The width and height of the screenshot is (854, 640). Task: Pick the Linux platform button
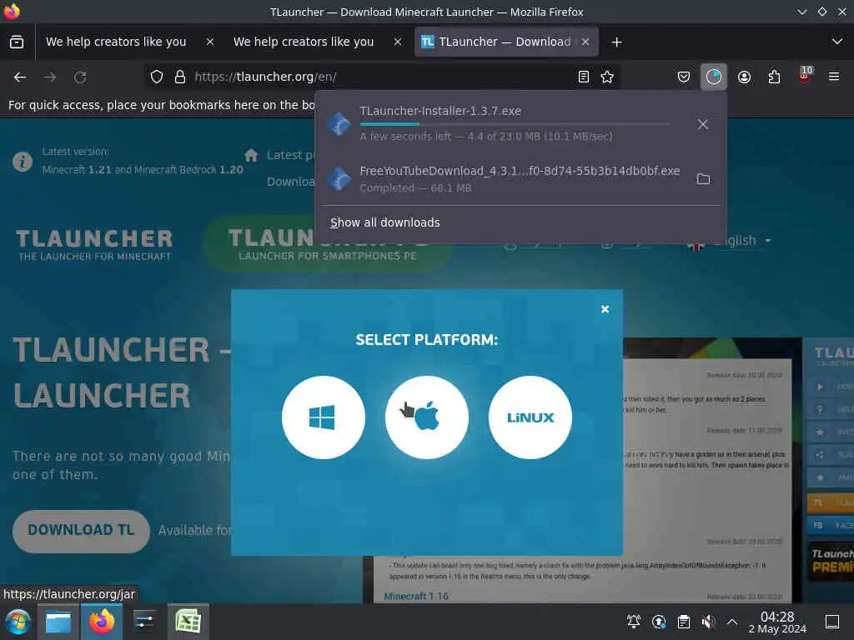tap(530, 417)
